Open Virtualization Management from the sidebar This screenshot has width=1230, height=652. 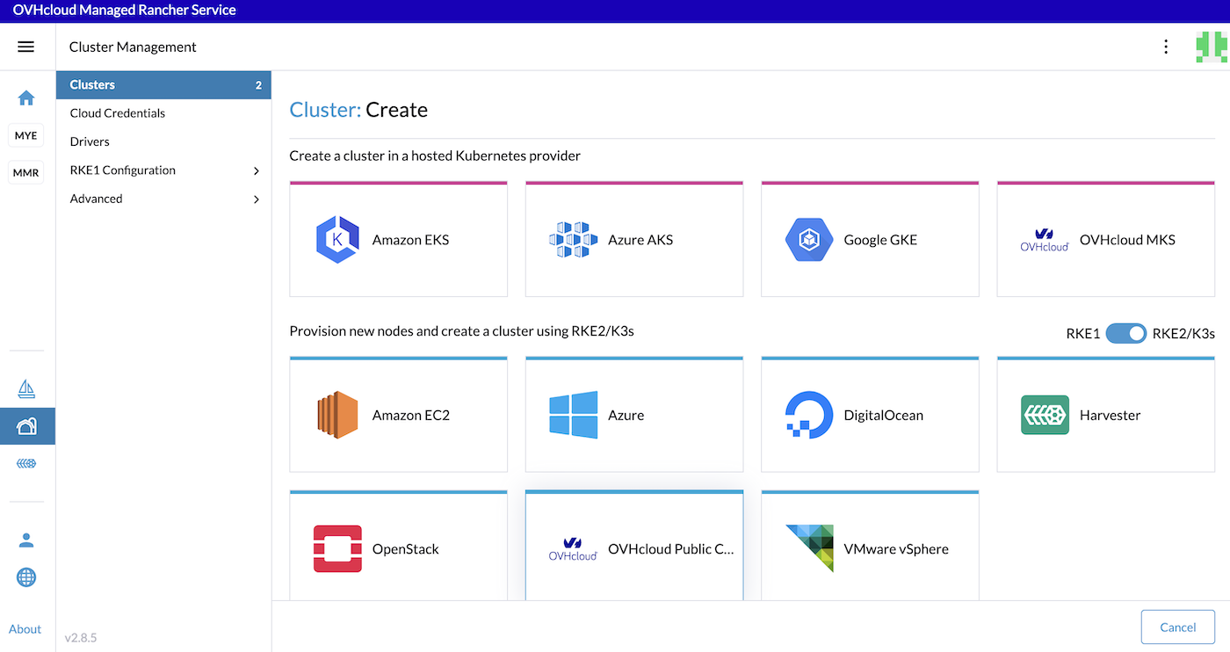[x=26, y=463]
